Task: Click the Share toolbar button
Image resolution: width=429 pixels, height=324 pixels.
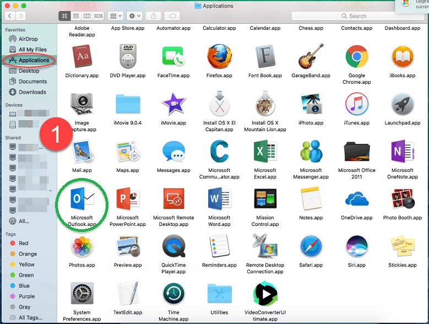Action: (x=154, y=16)
